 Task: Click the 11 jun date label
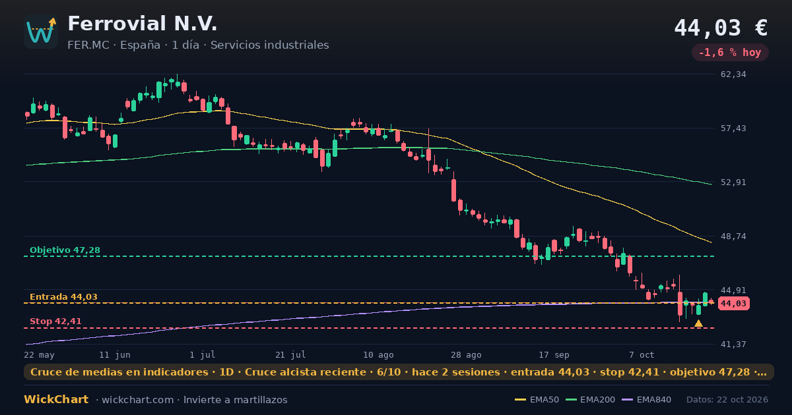coord(115,355)
